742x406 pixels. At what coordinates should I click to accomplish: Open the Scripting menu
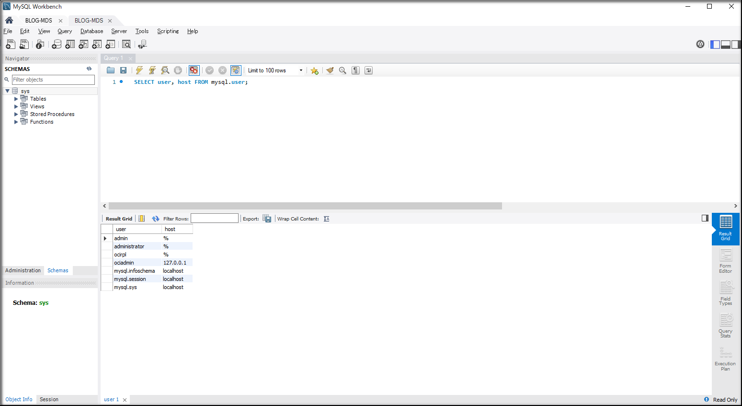coord(168,31)
